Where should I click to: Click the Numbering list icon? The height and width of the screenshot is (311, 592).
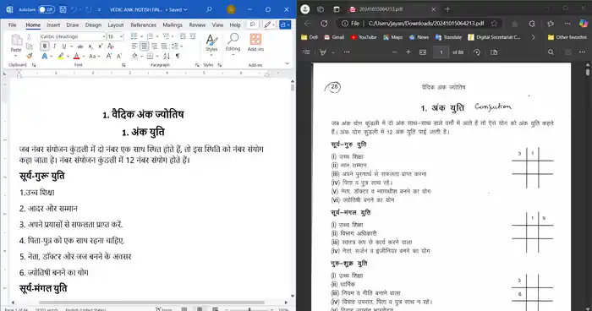click(x=150, y=36)
